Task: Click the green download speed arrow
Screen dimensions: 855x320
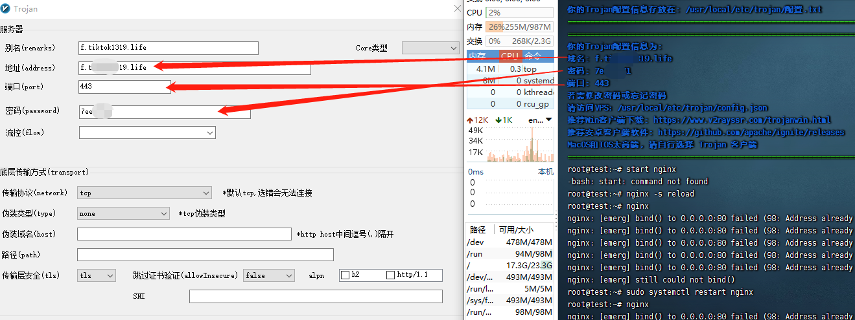Action: click(x=498, y=120)
